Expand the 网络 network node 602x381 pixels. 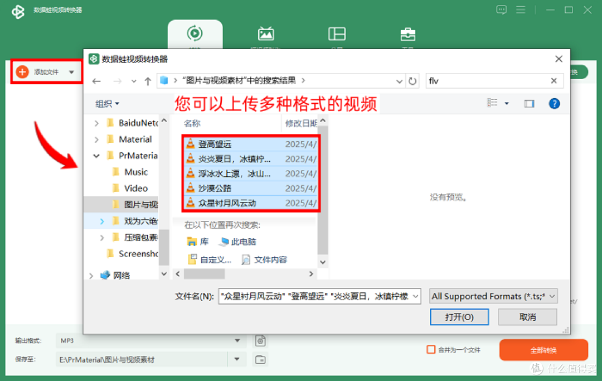click(x=91, y=276)
